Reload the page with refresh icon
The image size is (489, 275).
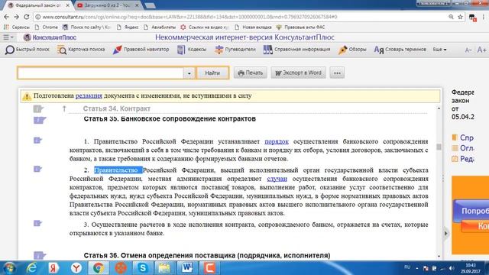[27, 17]
